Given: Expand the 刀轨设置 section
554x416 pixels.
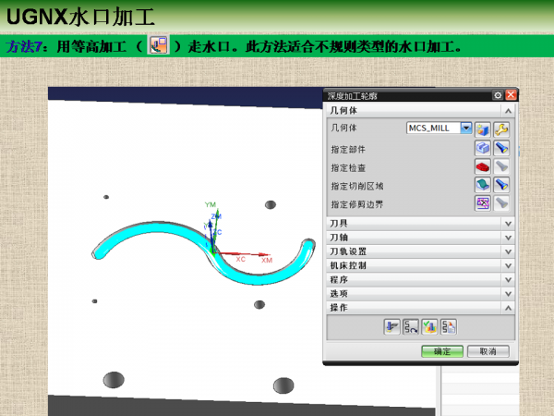Looking at the screenshot, I should pos(508,251).
